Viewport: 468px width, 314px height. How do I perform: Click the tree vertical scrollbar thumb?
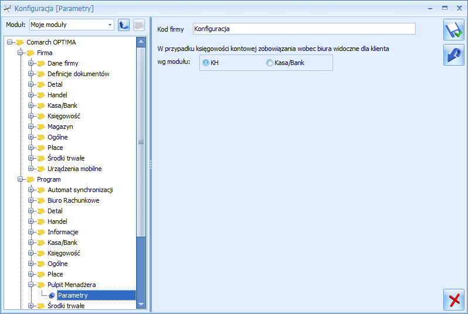141,142
